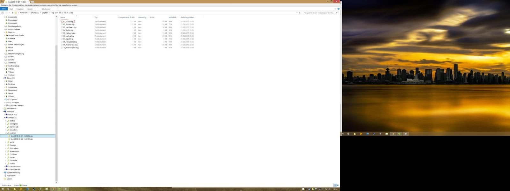Image resolution: width=510 pixels, height=191 pixels.
Task: Open the Datei file menu
Action: (x=4, y=9)
